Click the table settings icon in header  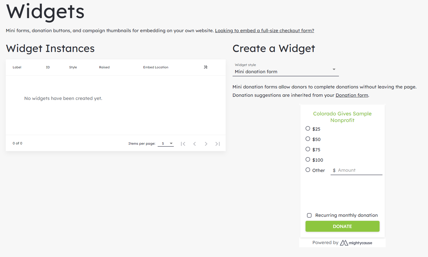click(x=205, y=67)
